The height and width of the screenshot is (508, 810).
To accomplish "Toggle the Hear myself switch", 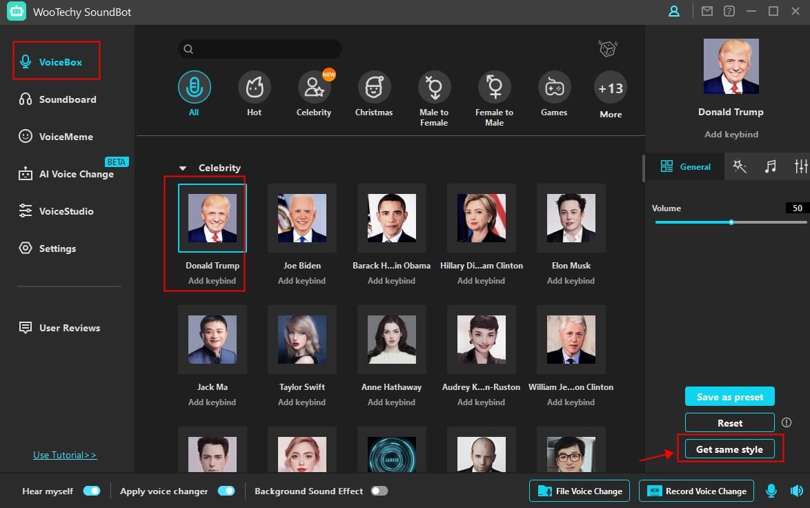I will pyautogui.click(x=92, y=491).
